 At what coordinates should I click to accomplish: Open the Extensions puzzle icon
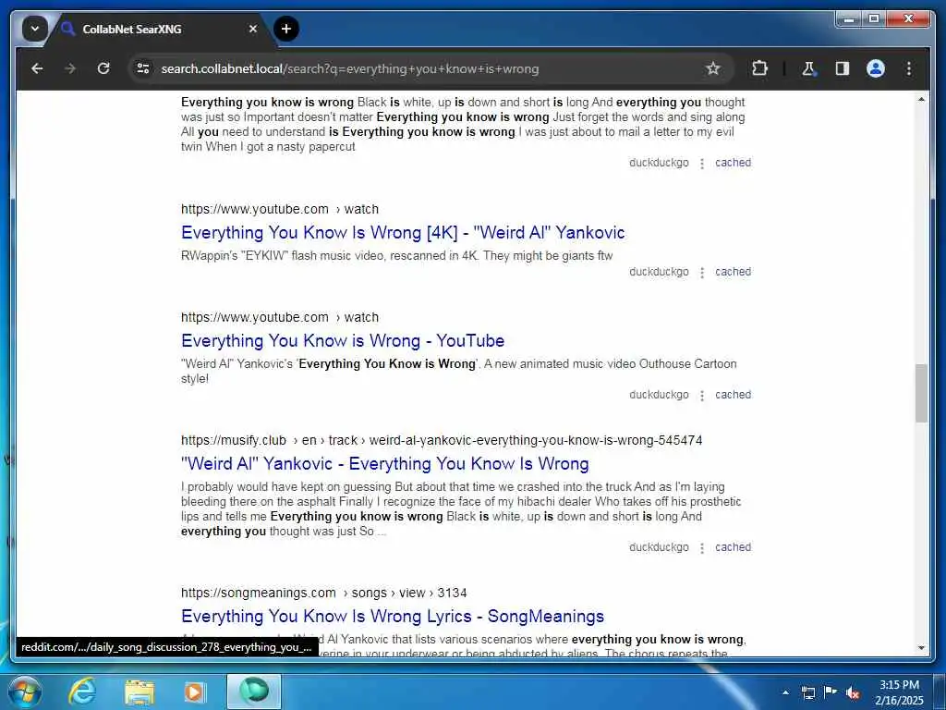click(759, 68)
